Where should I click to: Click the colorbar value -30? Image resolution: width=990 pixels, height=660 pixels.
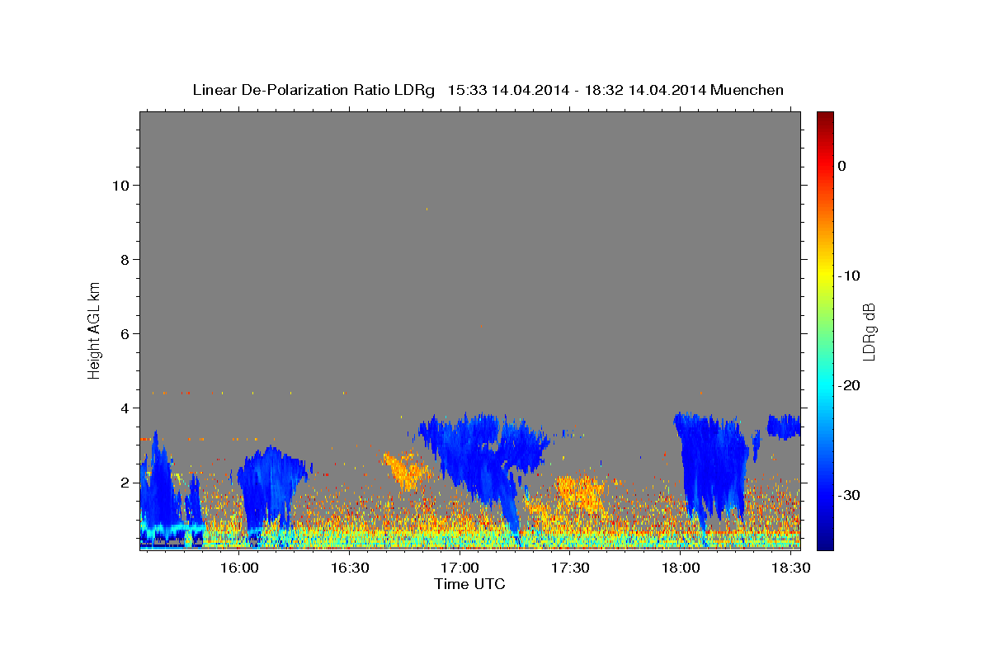click(850, 495)
